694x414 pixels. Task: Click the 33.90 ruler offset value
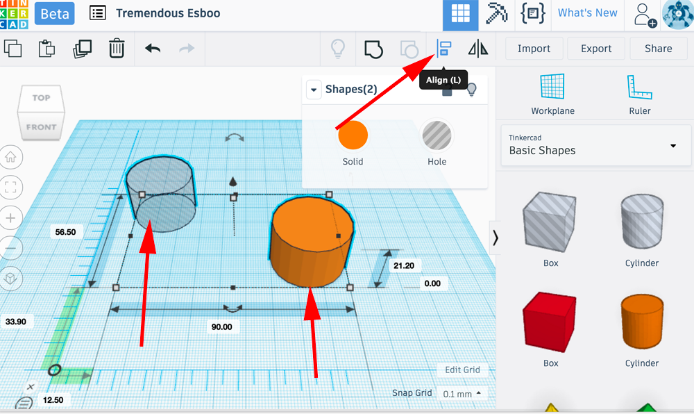click(x=16, y=322)
